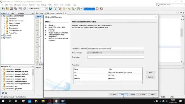Image resolution: width=185 pixels, height=104 pixels.
Task: Toggle the code fold at line 26
Action: pos(40,37)
